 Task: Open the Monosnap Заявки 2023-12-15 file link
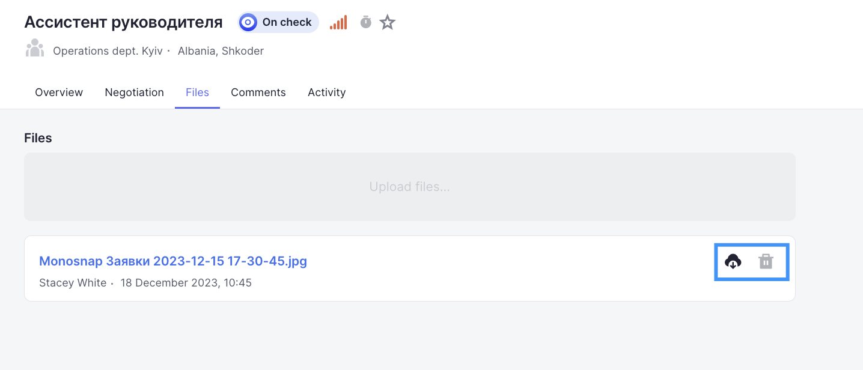click(x=172, y=261)
